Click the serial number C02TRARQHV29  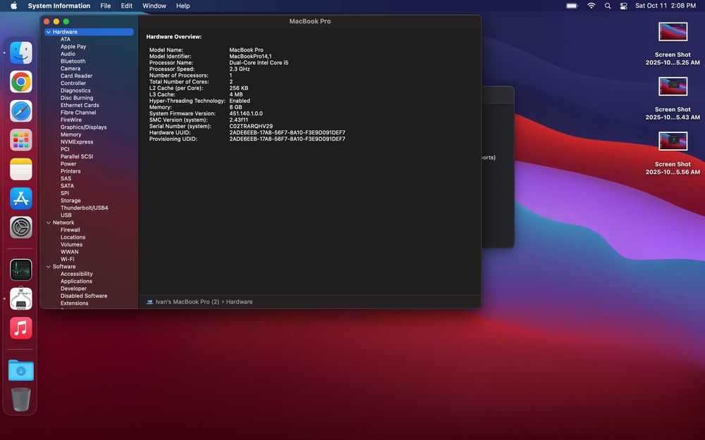pyautogui.click(x=251, y=126)
